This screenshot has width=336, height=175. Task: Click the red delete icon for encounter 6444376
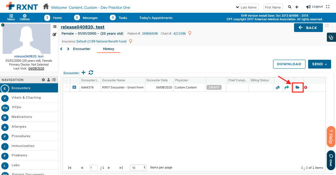[x=306, y=87]
